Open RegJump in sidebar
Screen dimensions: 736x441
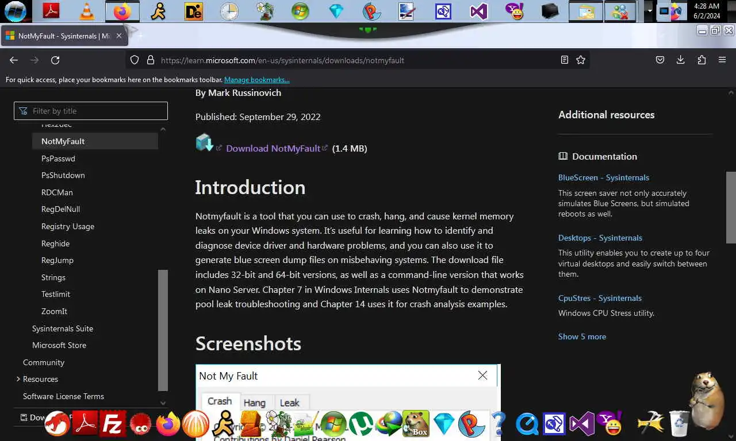point(57,260)
